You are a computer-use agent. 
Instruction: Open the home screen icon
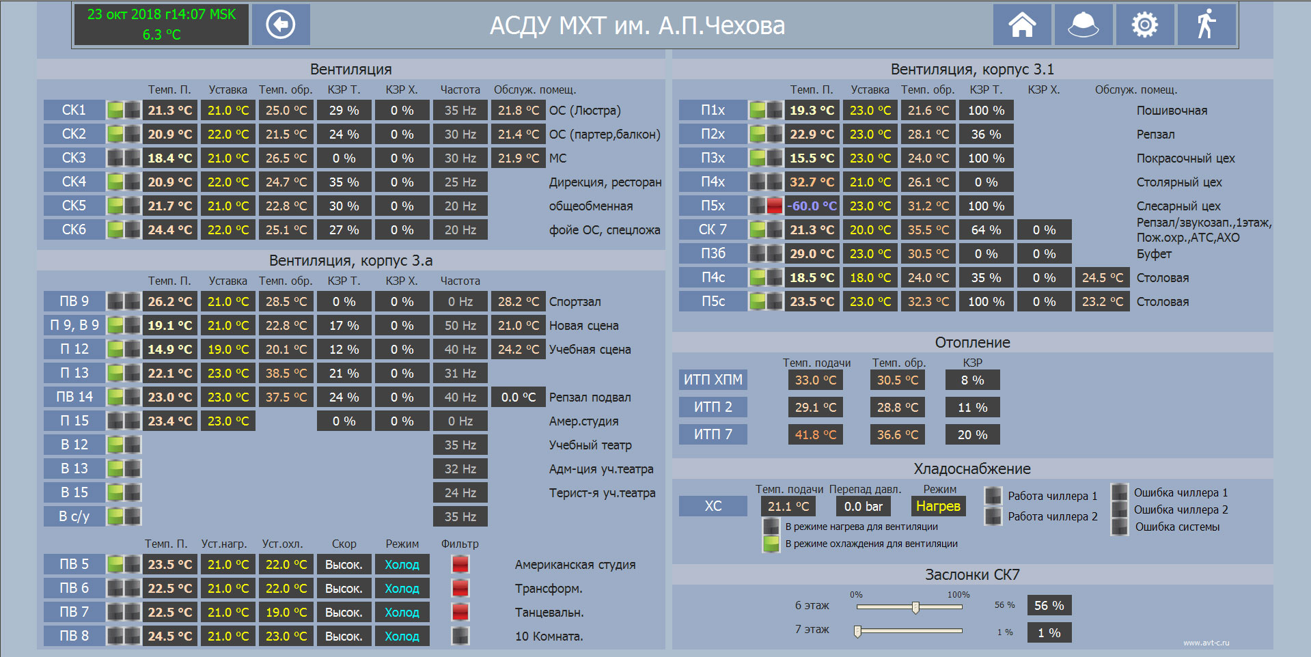[x=1022, y=25]
